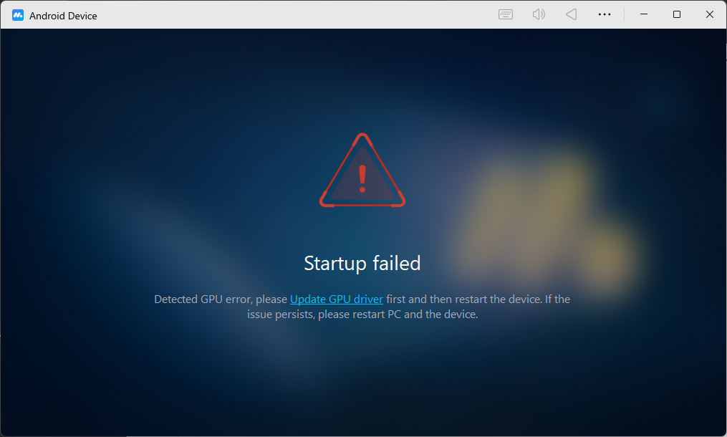Click the speaker volume icon
Image resolution: width=727 pixels, height=437 pixels.
pos(539,14)
